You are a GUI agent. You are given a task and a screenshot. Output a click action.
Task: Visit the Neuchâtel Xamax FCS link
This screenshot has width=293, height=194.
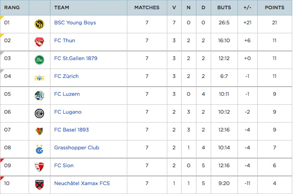coord(82,183)
